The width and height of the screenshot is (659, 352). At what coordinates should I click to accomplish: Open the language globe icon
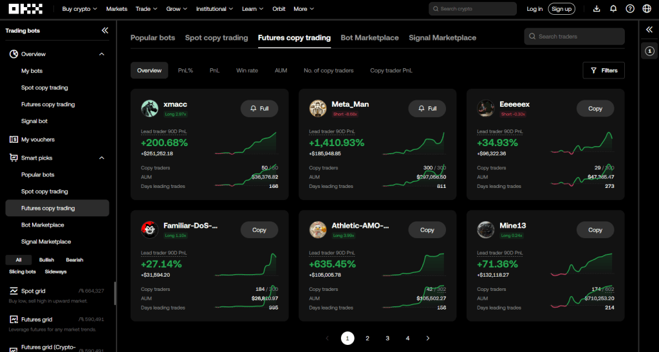(x=647, y=8)
